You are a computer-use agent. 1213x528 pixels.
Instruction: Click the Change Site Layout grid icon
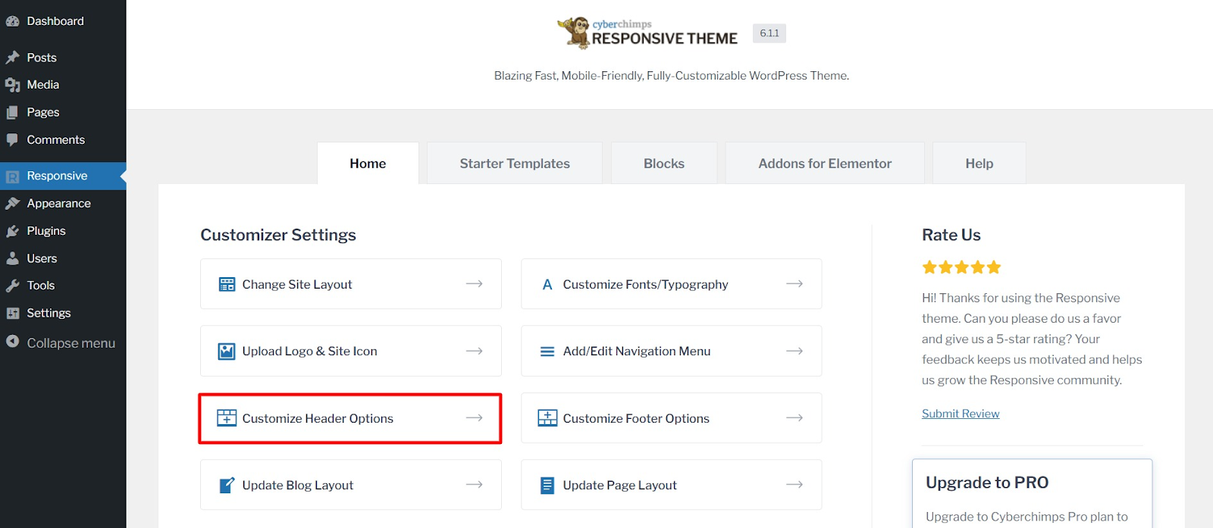tap(227, 284)
